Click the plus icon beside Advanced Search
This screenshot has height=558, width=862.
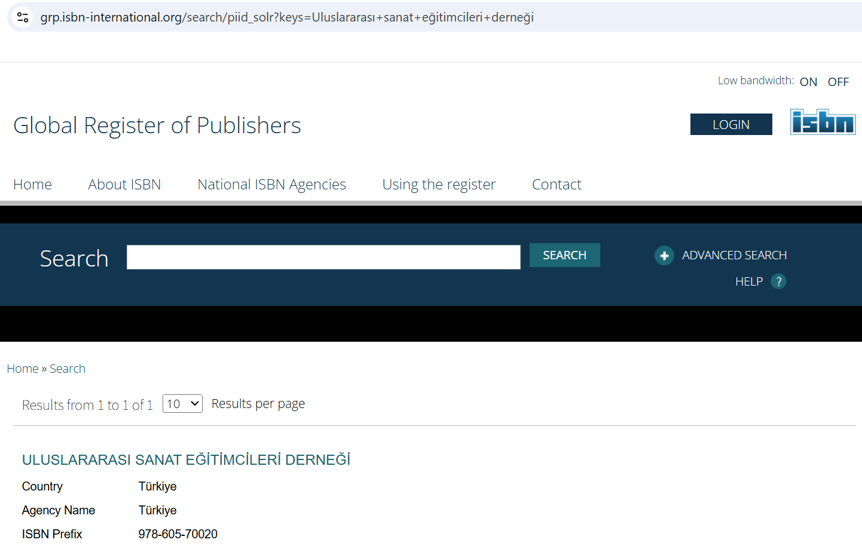(x=664, y=256)
